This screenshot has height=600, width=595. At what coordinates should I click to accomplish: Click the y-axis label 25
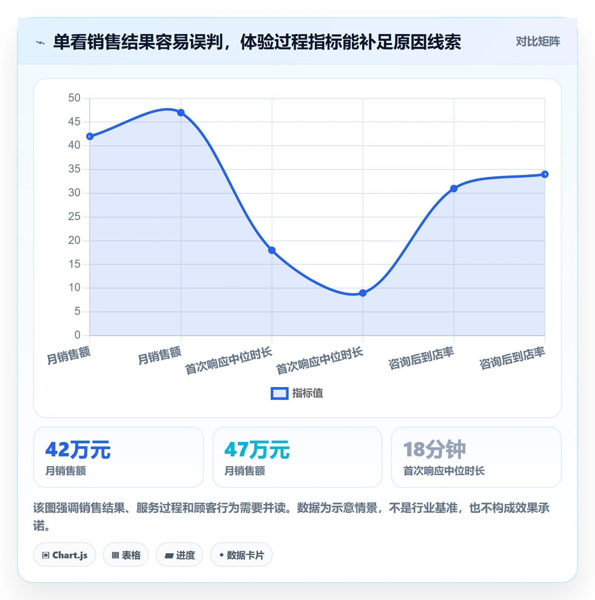click(74, 217)
